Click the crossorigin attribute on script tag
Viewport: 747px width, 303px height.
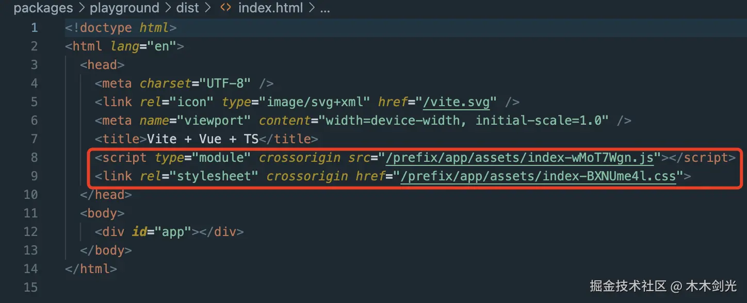[300, 158]
